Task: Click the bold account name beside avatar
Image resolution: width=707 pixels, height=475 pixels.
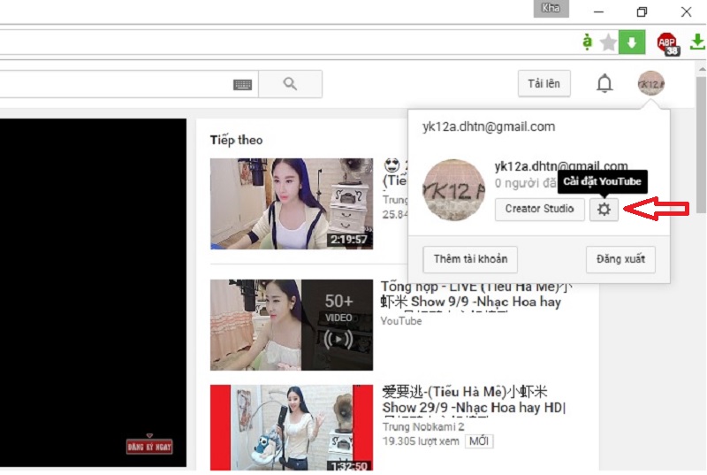Action: pos(561,166)
